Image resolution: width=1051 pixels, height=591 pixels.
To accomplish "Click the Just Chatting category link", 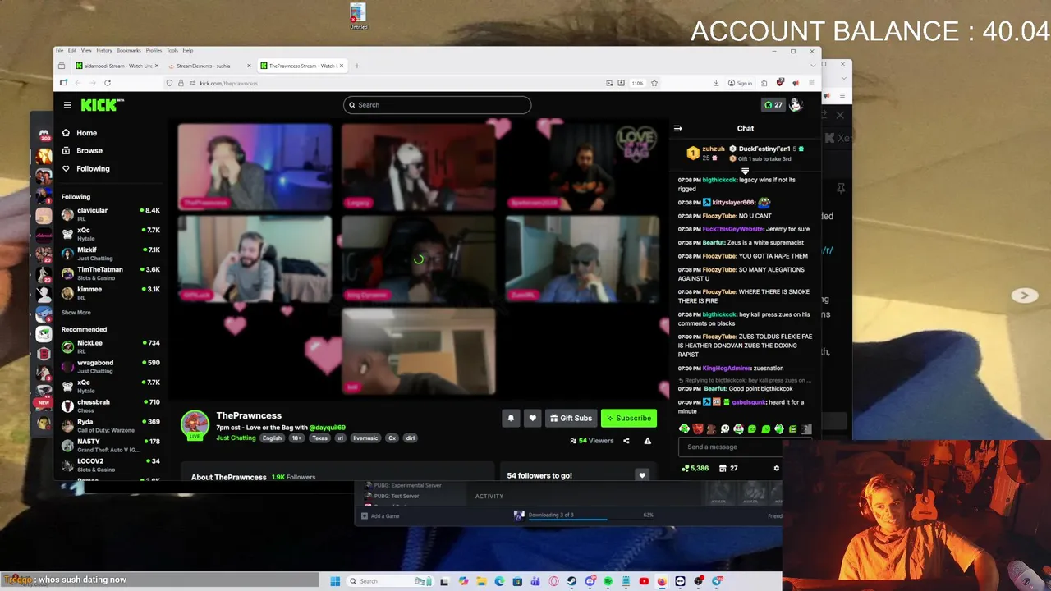I will pyautogui.click(x=236, y=438).
